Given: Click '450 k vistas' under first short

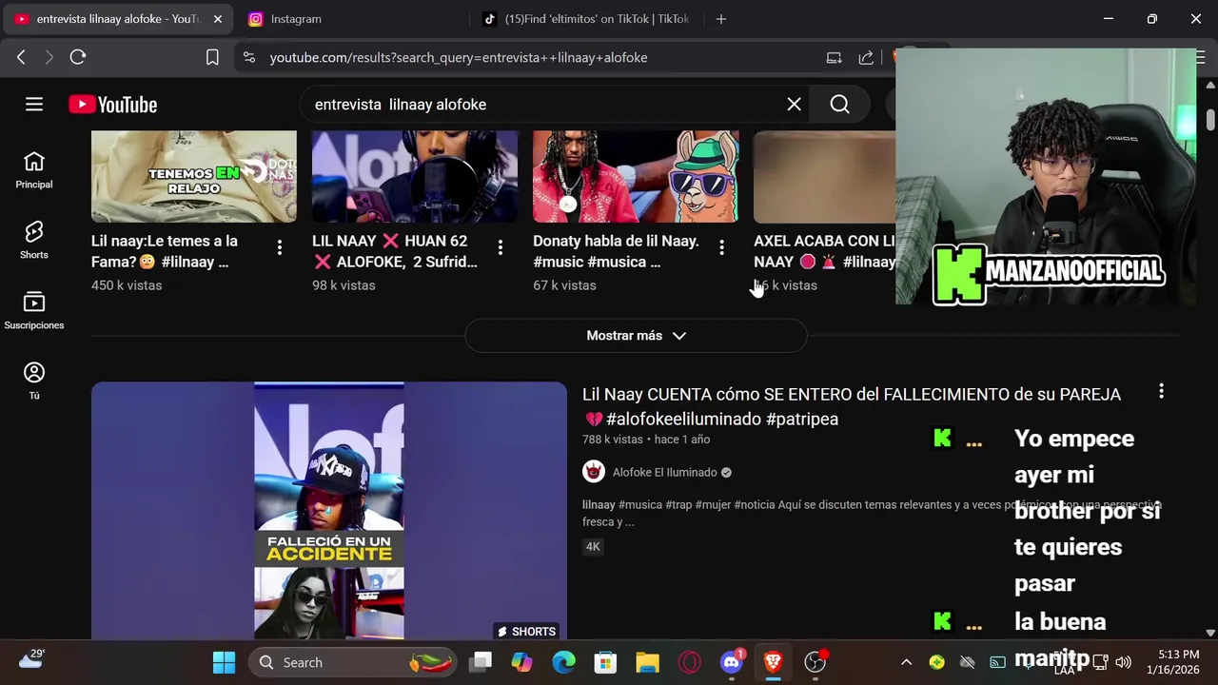Looking at the screenshot, I should point(127,285).
